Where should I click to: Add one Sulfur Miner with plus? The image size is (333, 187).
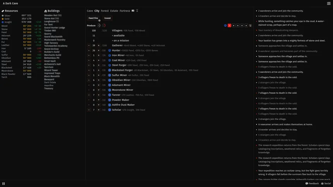(x=98, y=75)
